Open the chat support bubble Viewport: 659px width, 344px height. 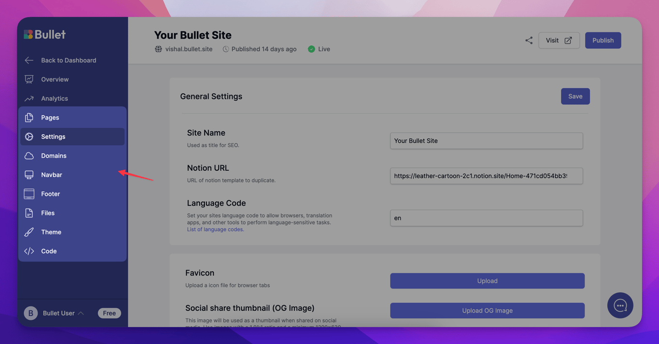(620, 305)
